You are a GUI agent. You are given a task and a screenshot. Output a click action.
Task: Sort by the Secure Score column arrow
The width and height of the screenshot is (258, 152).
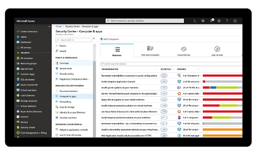(x=173, y=69)
